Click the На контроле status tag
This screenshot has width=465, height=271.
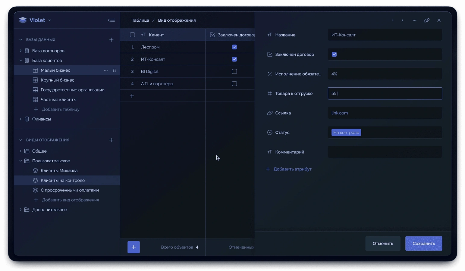pos(346,132)
